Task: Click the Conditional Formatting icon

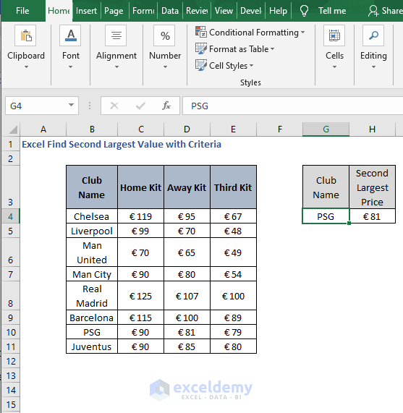Action: pyautogui.click(x=201, y=32)
